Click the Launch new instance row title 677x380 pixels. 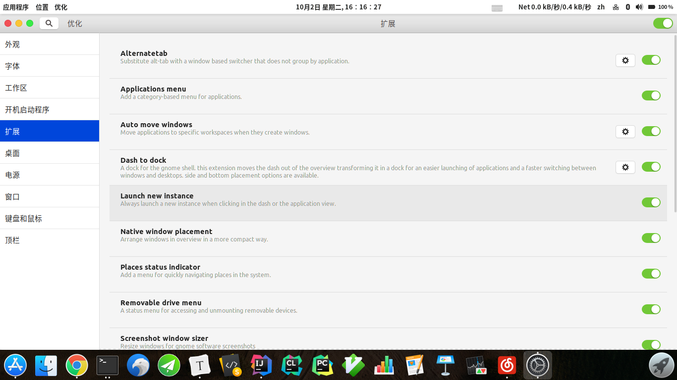point(157,196)
